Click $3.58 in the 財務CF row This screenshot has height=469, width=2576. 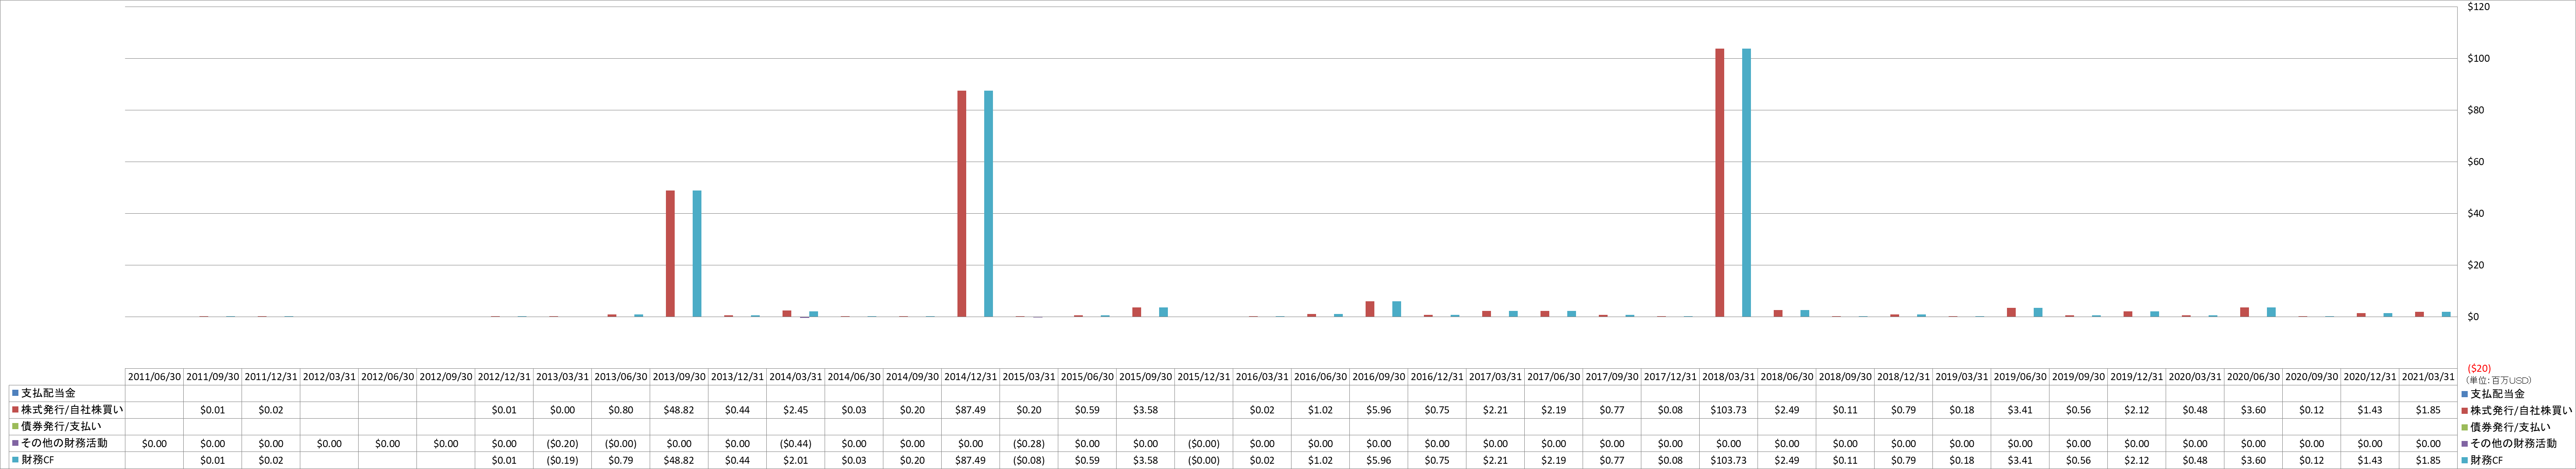(x=1145, y=460)
